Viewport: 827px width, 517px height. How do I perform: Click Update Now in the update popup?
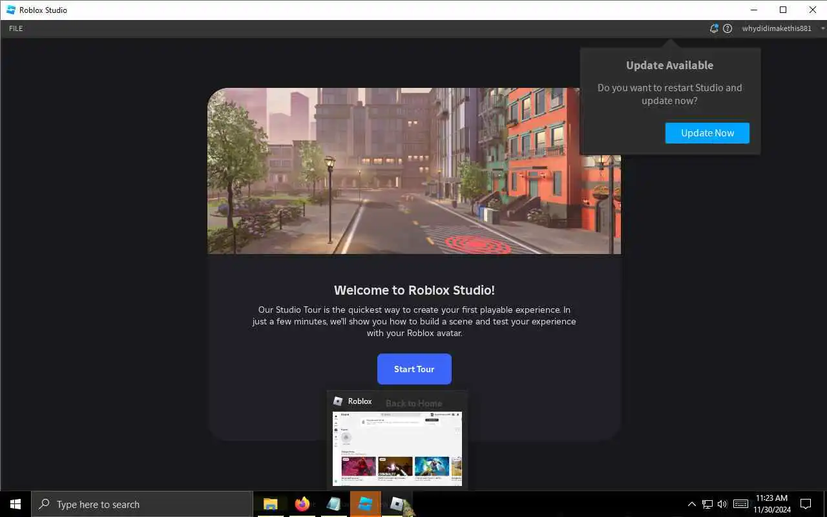tap(707, 133)
